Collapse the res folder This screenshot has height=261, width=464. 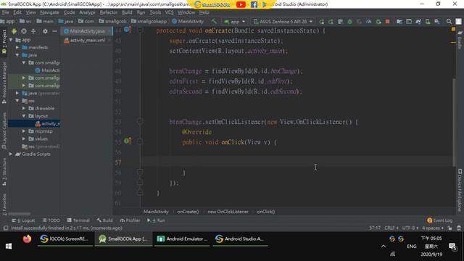(17, 101)
